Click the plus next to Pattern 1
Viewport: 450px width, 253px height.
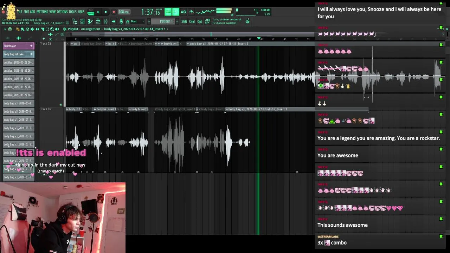[177, 21]
